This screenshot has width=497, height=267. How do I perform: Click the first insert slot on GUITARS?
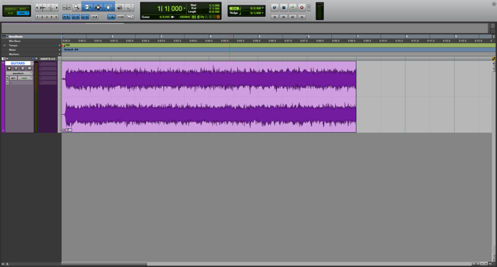click(x=48, y=64)
